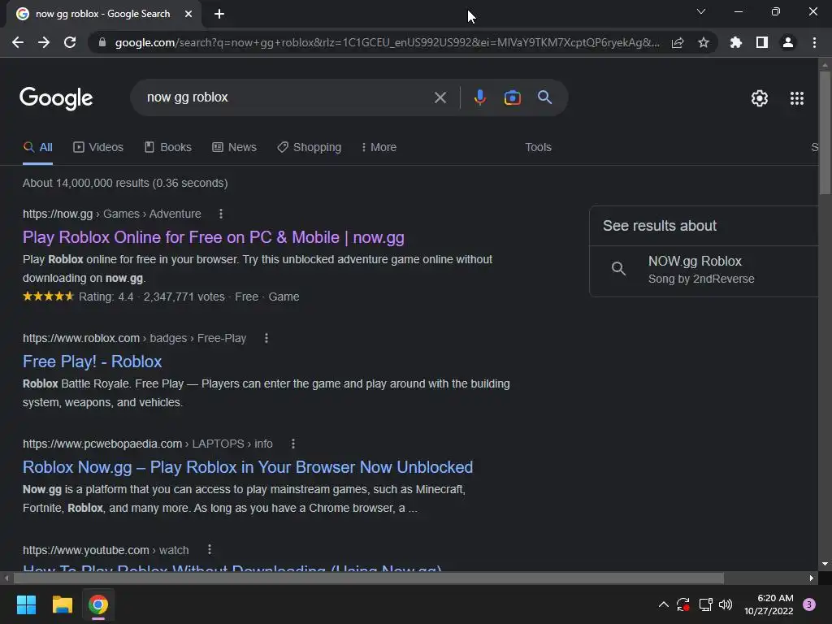Open the NOW.gg Roblox song result
This screenshot has width=832, height=624.
tap(704, 270)
